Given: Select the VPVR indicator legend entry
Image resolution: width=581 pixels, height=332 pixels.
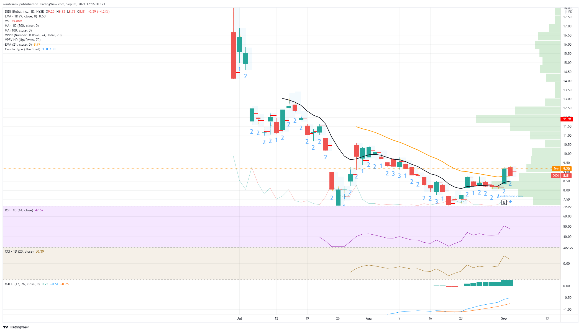Looking at the screenshot, I should pyautogui.click(x=33, y=35).
